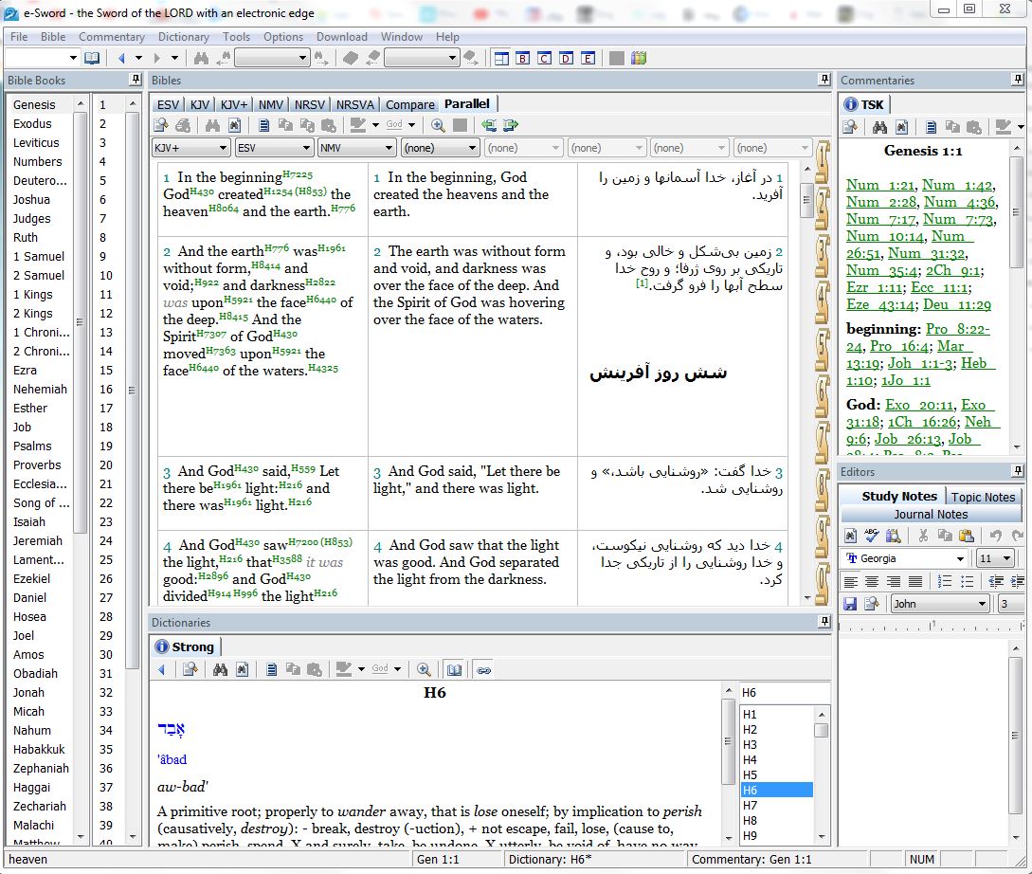Open the KJV+ parallel Bible dropdown
Screen dimensions: 1032x874
190,148
